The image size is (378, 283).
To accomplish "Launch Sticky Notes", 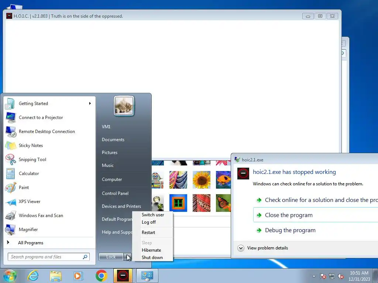I will point(49,145).
